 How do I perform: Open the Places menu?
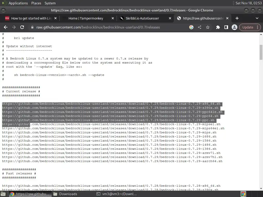tap(36, 3)
